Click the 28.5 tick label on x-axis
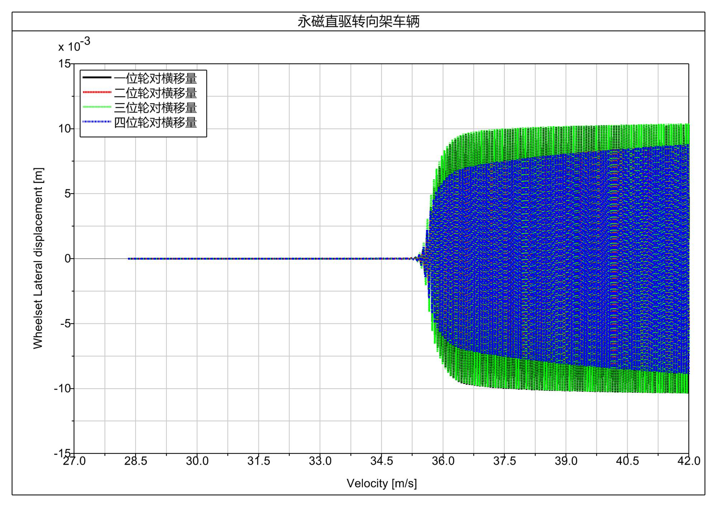Screen dimensions: 717x507 [x=136, y=461]
